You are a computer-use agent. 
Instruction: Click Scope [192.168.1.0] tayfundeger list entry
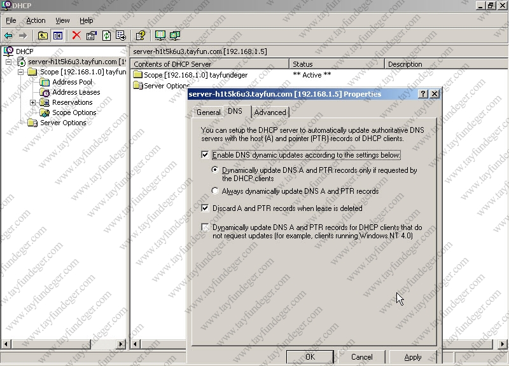tap(195, 75)
